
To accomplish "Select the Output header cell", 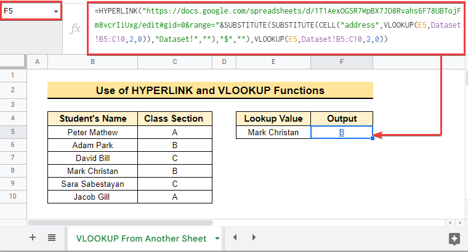I will tap(342, 119).
